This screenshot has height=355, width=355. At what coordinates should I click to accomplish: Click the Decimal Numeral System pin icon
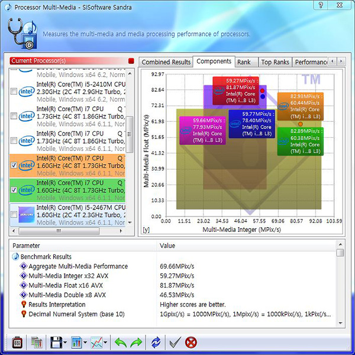pyautogui.click(x=24, y=314)
